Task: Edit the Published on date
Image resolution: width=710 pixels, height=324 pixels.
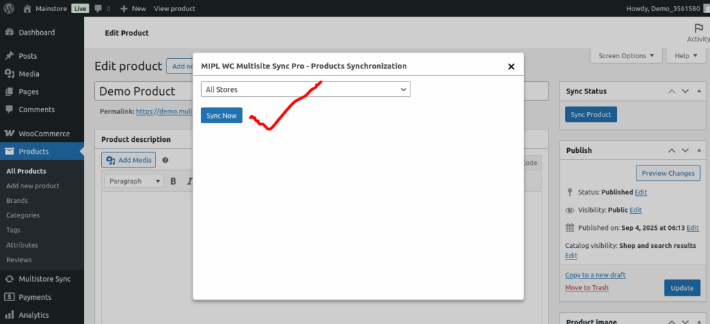Action: [693, 228]
